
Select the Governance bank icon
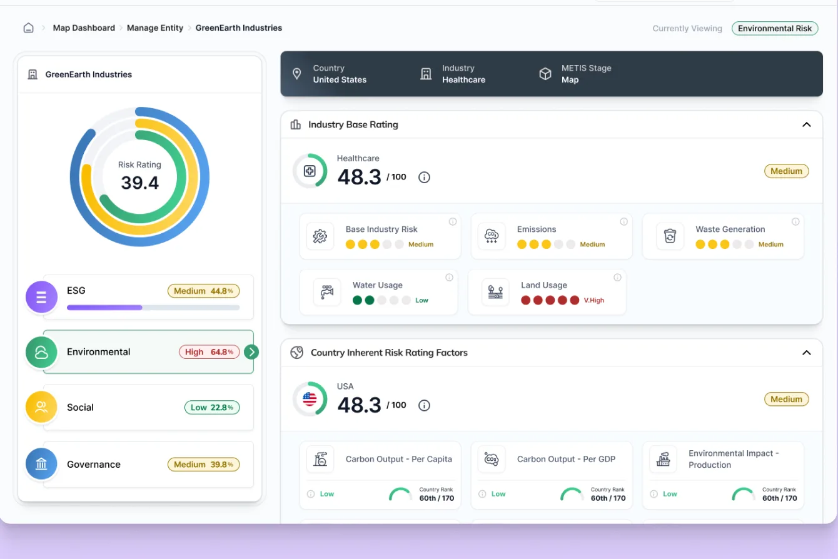click(41, 464)
